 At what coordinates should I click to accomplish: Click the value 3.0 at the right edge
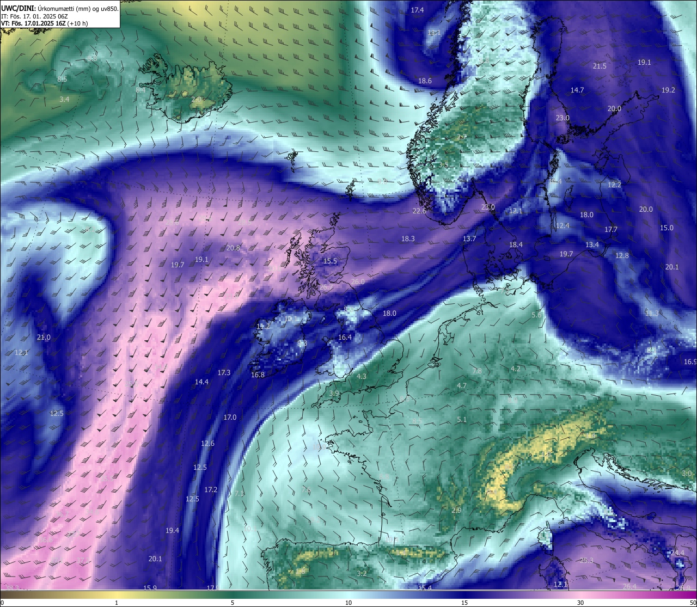(x=687, y=473)
